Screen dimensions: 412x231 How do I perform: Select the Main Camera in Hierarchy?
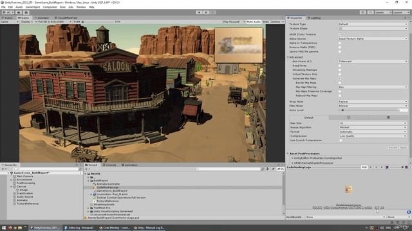(x=24, y=176)
